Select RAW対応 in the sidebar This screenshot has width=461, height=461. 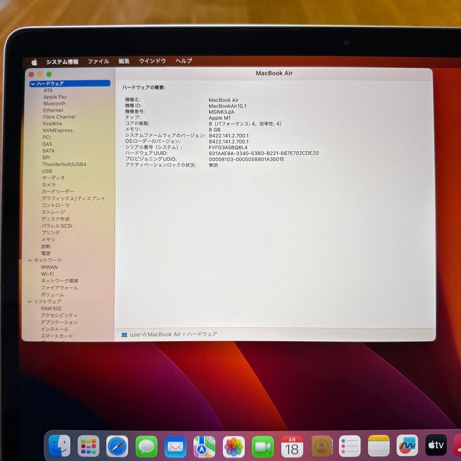(52, 309)
